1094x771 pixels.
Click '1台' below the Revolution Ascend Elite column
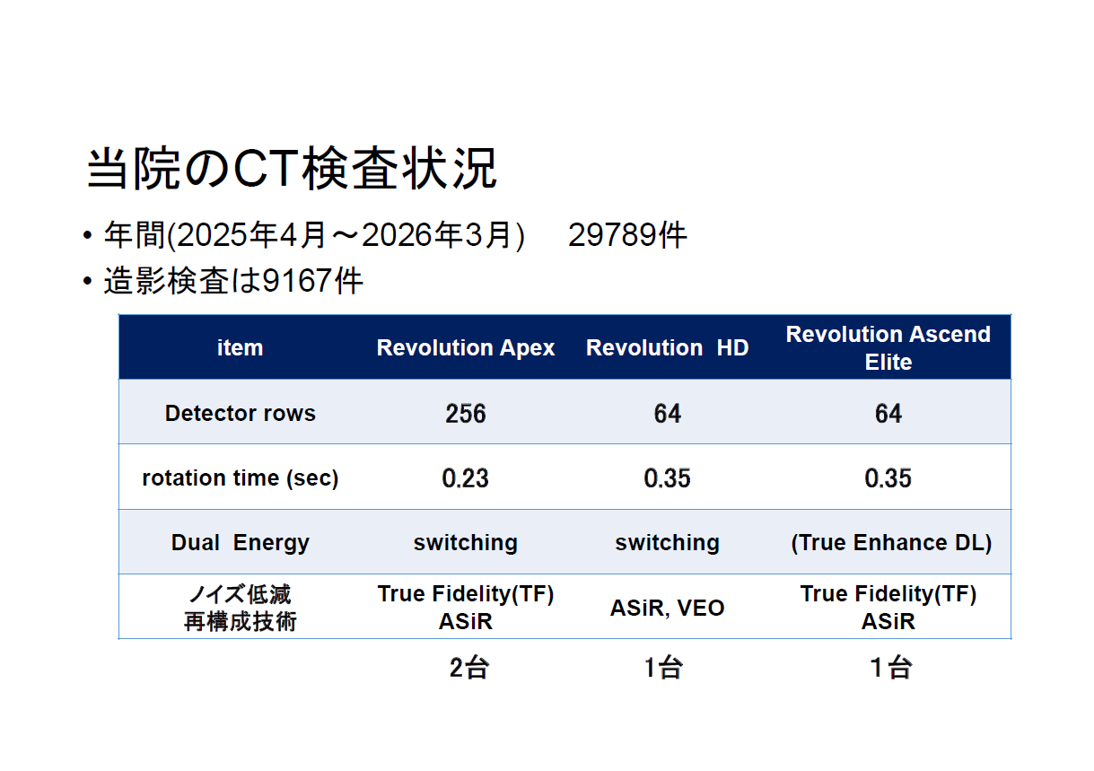(891, 668)
